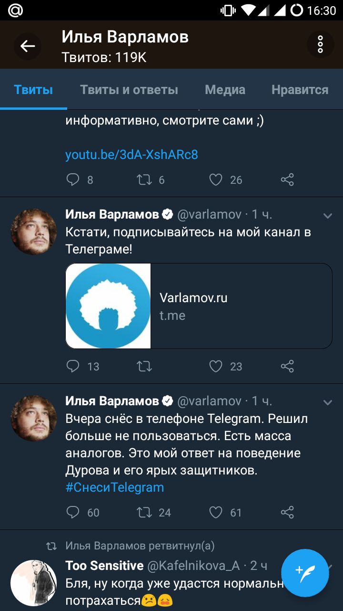Share the #СнесиTelegram tweet
343x611 pixels.
pos(287,512)
